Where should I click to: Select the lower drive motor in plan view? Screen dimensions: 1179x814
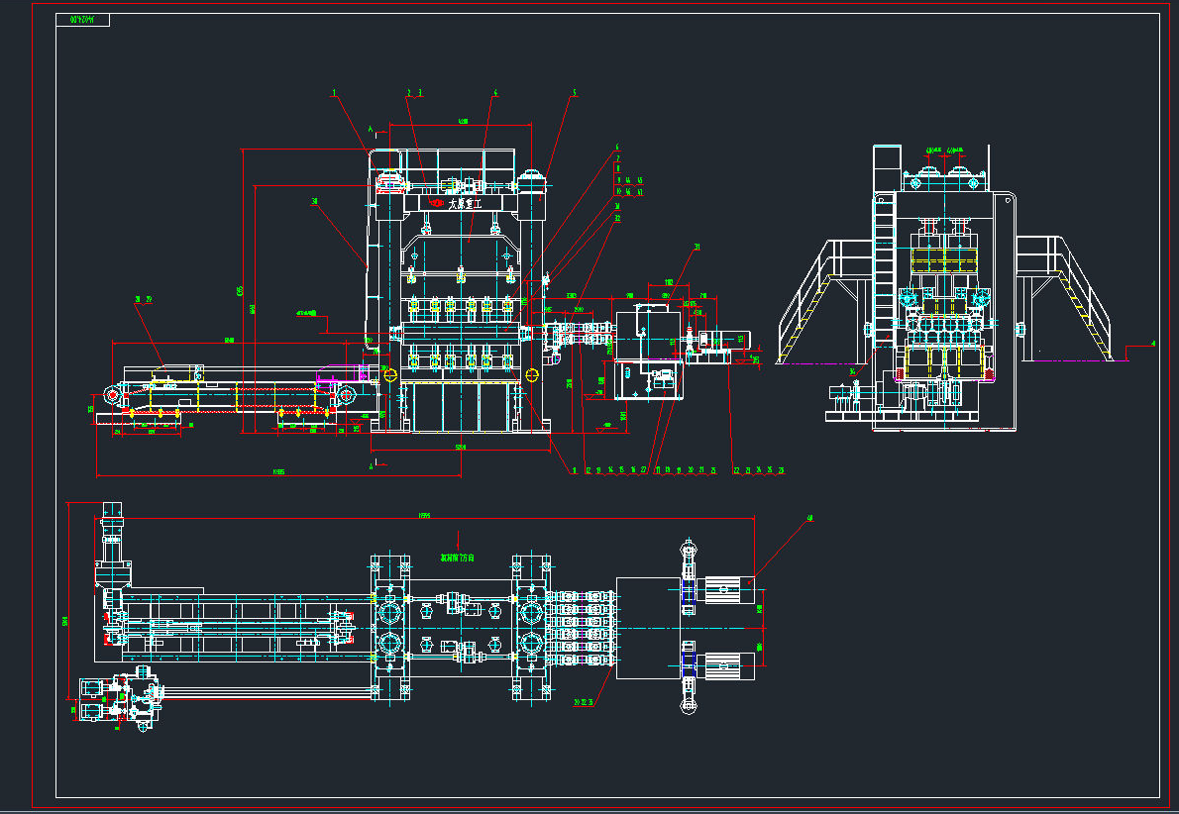click(x=726, y=666)
